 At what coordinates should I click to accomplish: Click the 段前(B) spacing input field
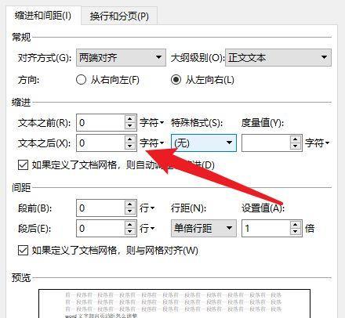click(x=100, y=208)
